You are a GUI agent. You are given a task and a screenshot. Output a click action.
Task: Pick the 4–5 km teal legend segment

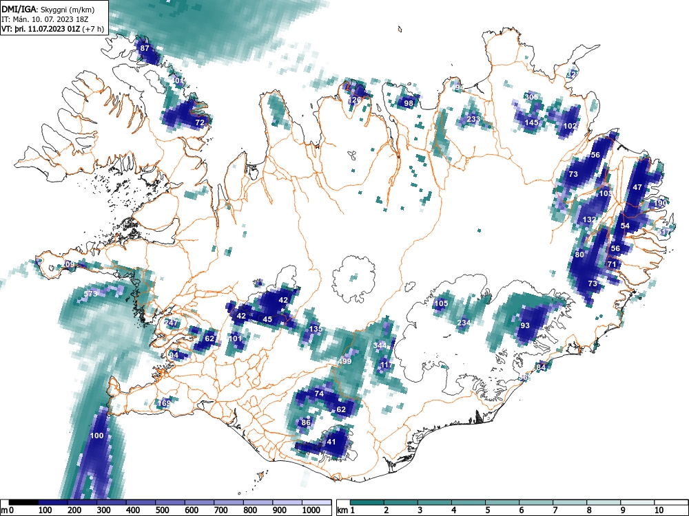coord(469,502)
